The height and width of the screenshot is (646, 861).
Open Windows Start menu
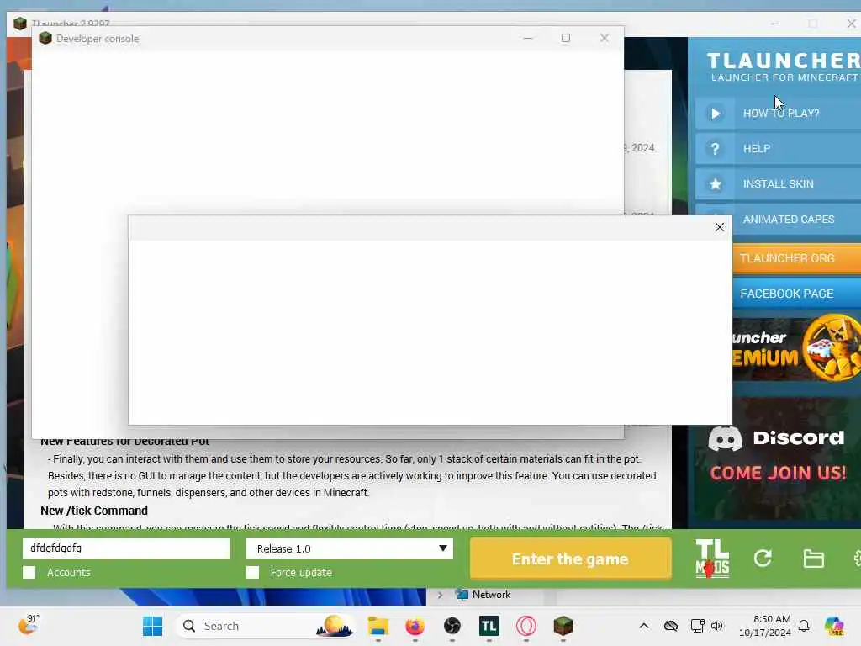coord(152,626)
